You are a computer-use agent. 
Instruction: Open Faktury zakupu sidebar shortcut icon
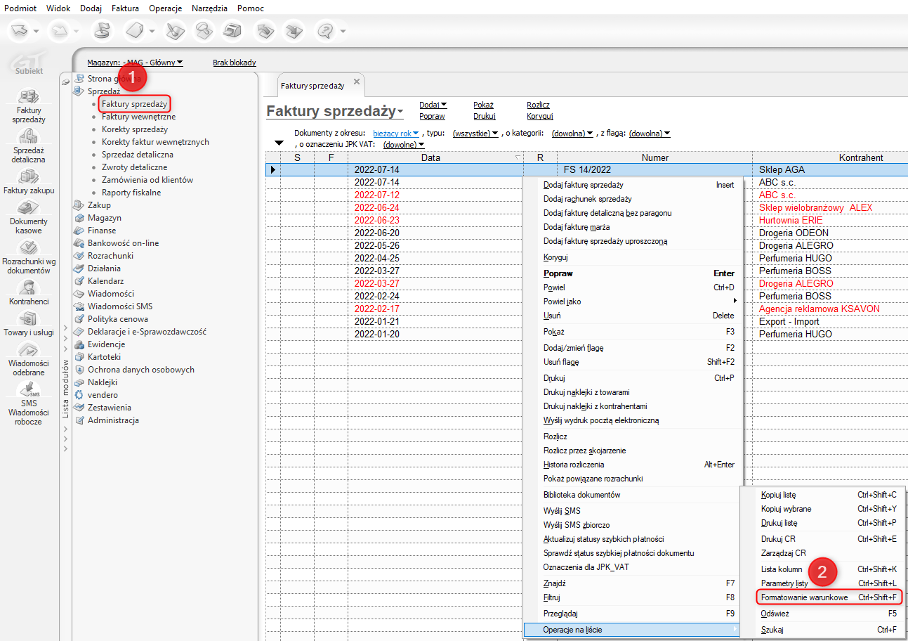[x=28, y=176]
